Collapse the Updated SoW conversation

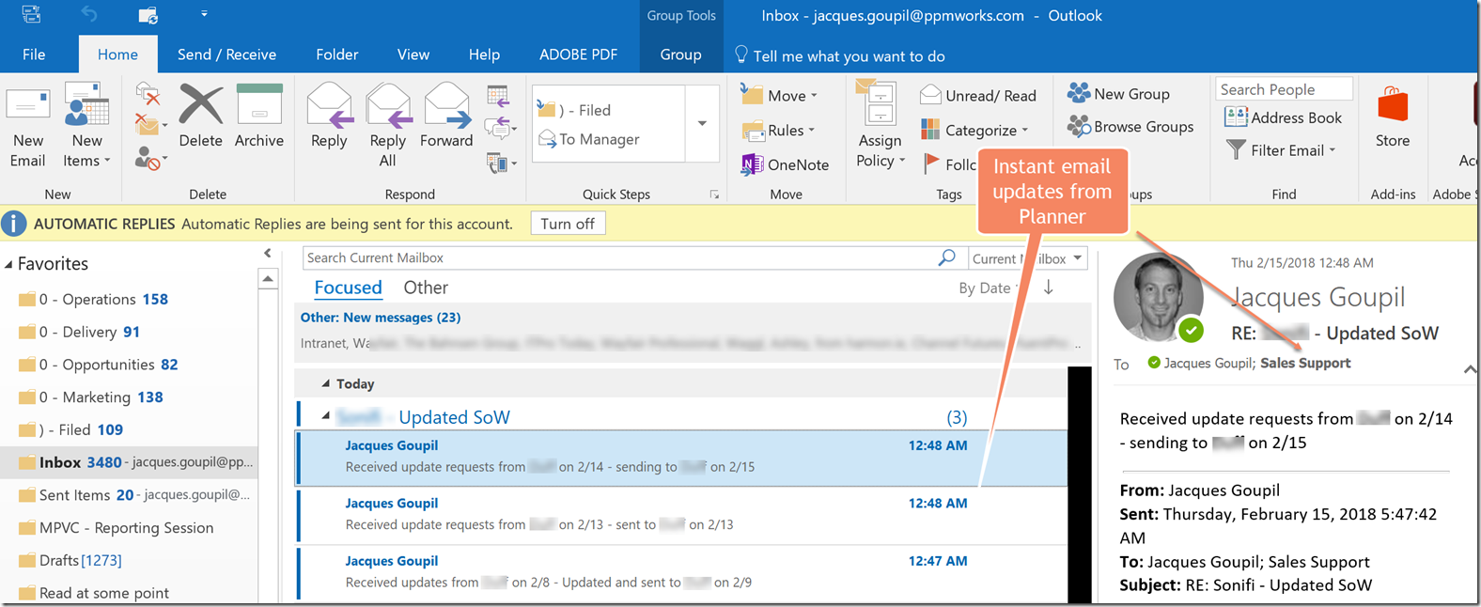326,416
